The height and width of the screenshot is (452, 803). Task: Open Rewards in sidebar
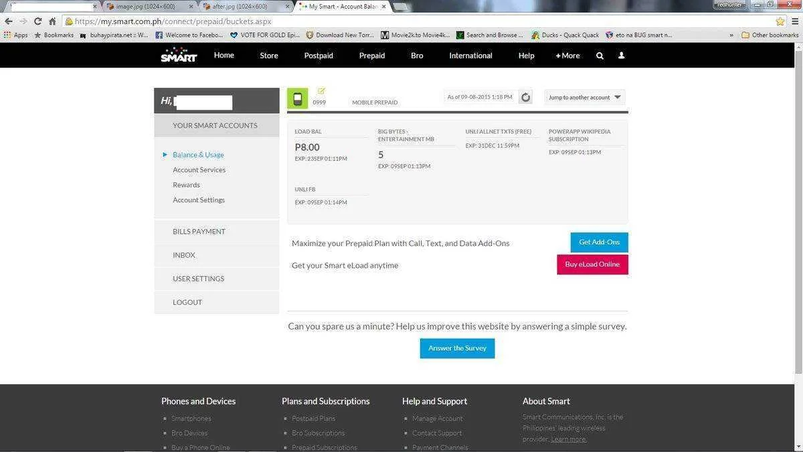[186, 185]
